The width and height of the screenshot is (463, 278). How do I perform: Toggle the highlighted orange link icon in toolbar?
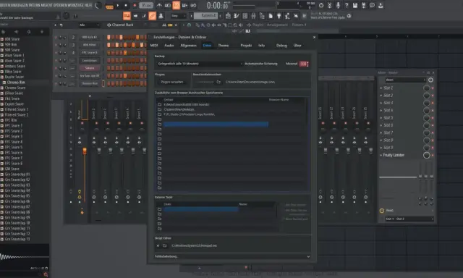click(x=153, y=16)
